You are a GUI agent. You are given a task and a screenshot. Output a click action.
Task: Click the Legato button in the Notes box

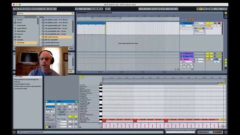(x=62, y=112)
